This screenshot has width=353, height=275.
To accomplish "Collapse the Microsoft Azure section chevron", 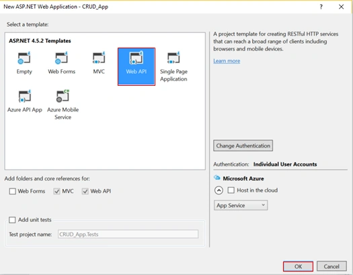I will (x=219, y=190).
